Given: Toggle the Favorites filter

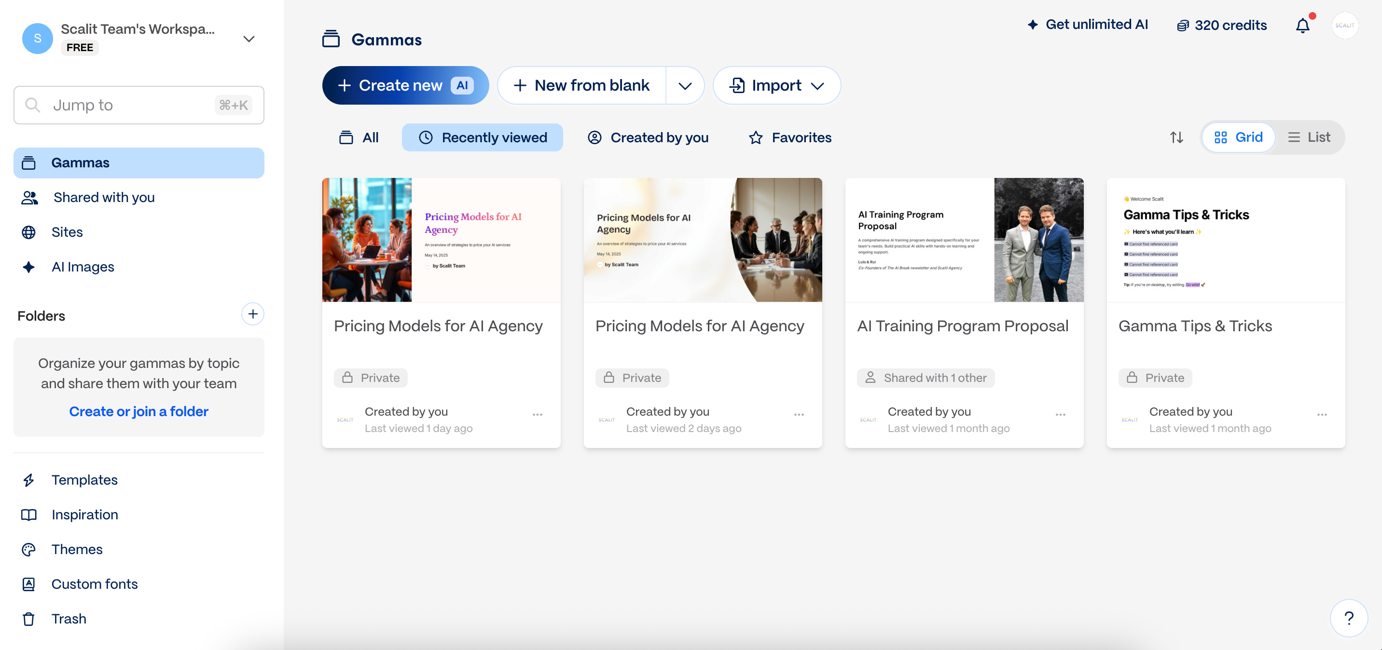Looking at the screenshot, I should click(789, 137).
